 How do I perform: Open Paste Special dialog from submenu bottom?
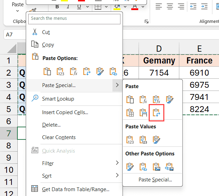tap(155, 180)
